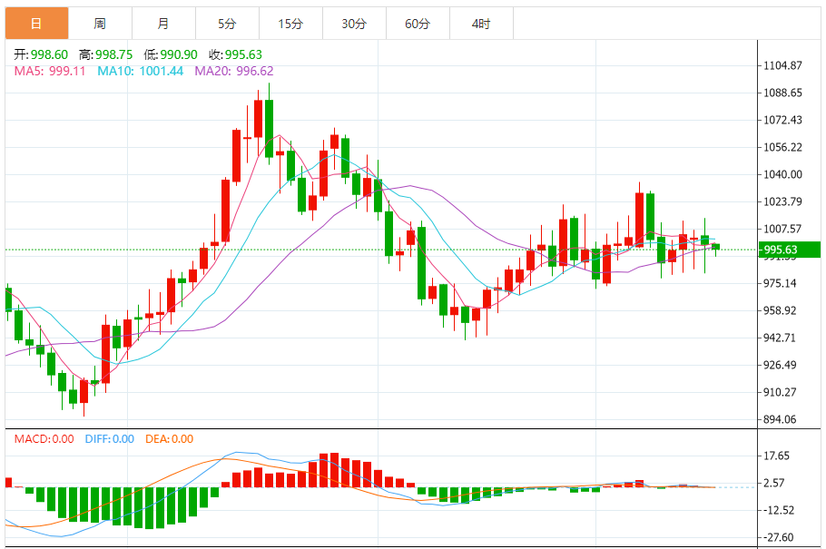This screenshot has width=826, height=549.
Task: Open the 4时 timeframe tab
Action: [x=481, y=24]
